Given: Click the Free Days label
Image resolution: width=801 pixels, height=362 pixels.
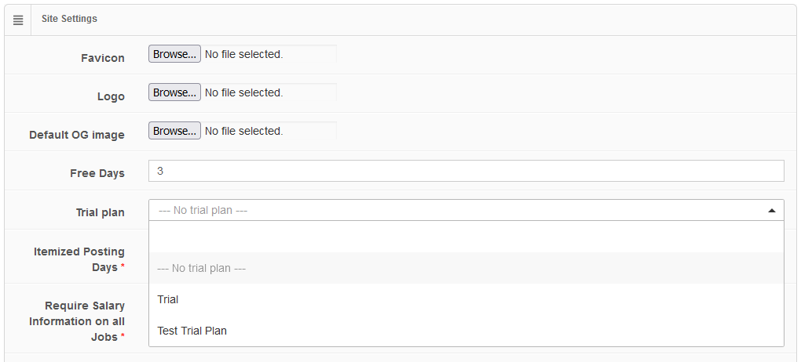Looking at the screenshot, I should (97, 173).
